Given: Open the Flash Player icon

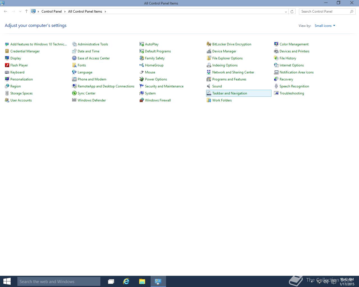Looking at the screenshot, I should pos(7,65).
